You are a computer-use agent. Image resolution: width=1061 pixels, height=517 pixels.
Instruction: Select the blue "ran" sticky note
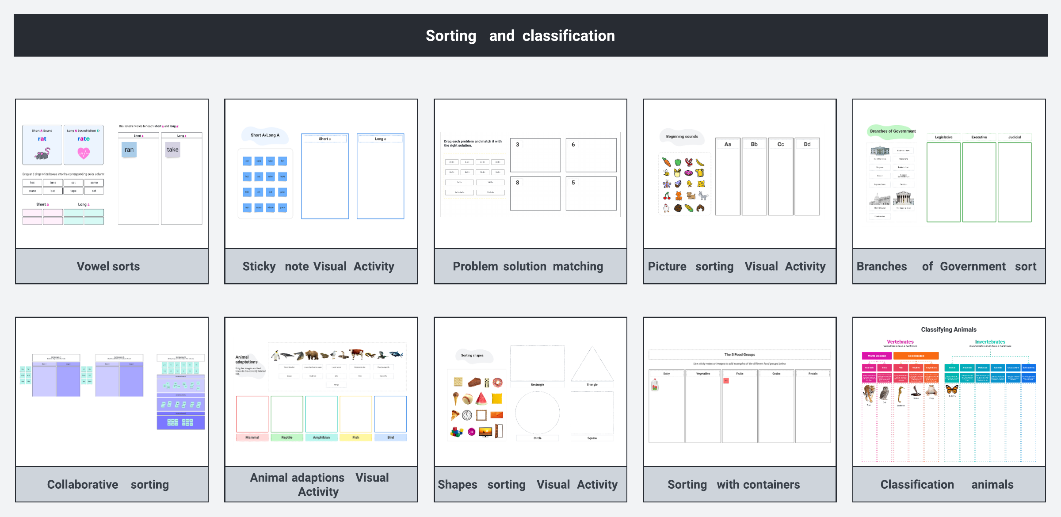[129, 150]
